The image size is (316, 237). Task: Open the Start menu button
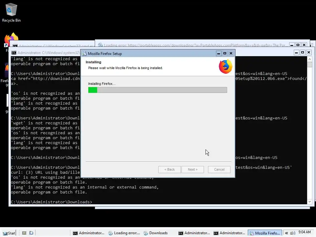point(9,233)
